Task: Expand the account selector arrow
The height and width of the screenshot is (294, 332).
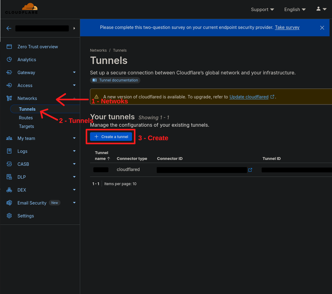Action: [74, 28]
